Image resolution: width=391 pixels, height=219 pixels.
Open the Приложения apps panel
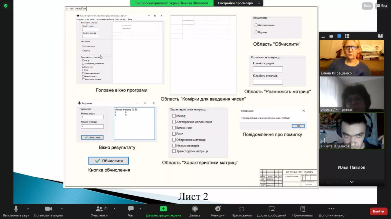tap(242, 211)
